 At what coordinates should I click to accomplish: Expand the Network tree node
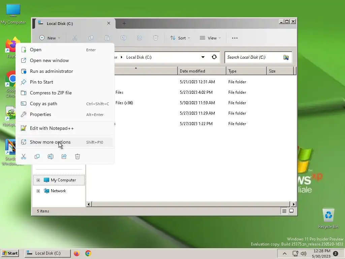(38, 191)
